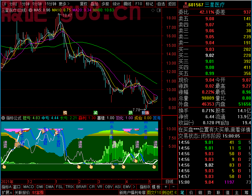252x196 pixels.
Task: Switch to the 分时 intraday view
Action: coord(13,4)
